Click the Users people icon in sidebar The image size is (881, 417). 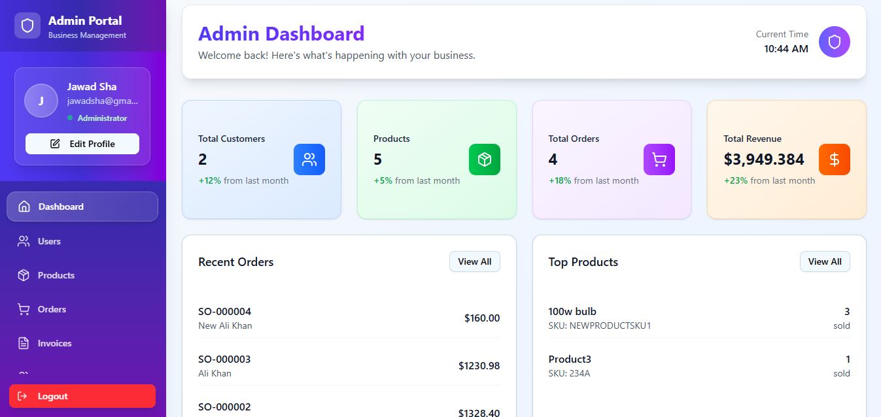(x=23, y=241)
